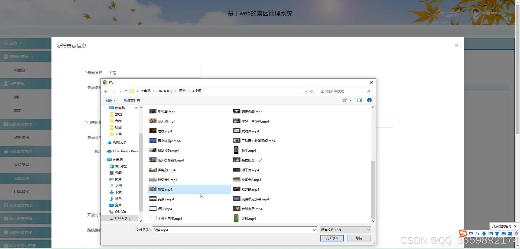Open the help icon in the file dialog

pyautogui.click(x=369, y=100)
